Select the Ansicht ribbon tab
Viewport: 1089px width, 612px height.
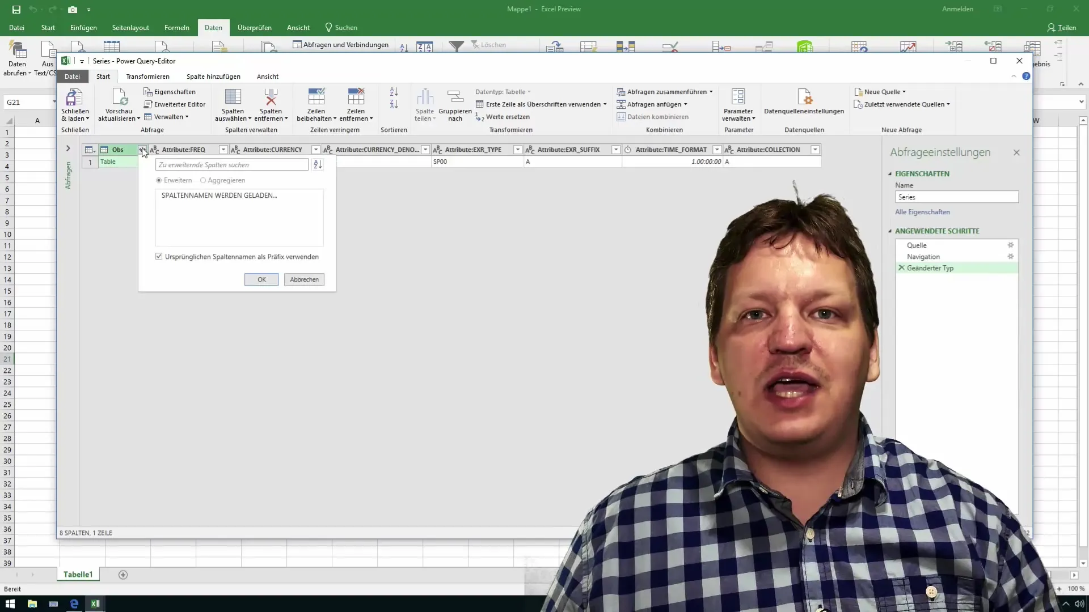pyautogui.click(x=268, y=76)
